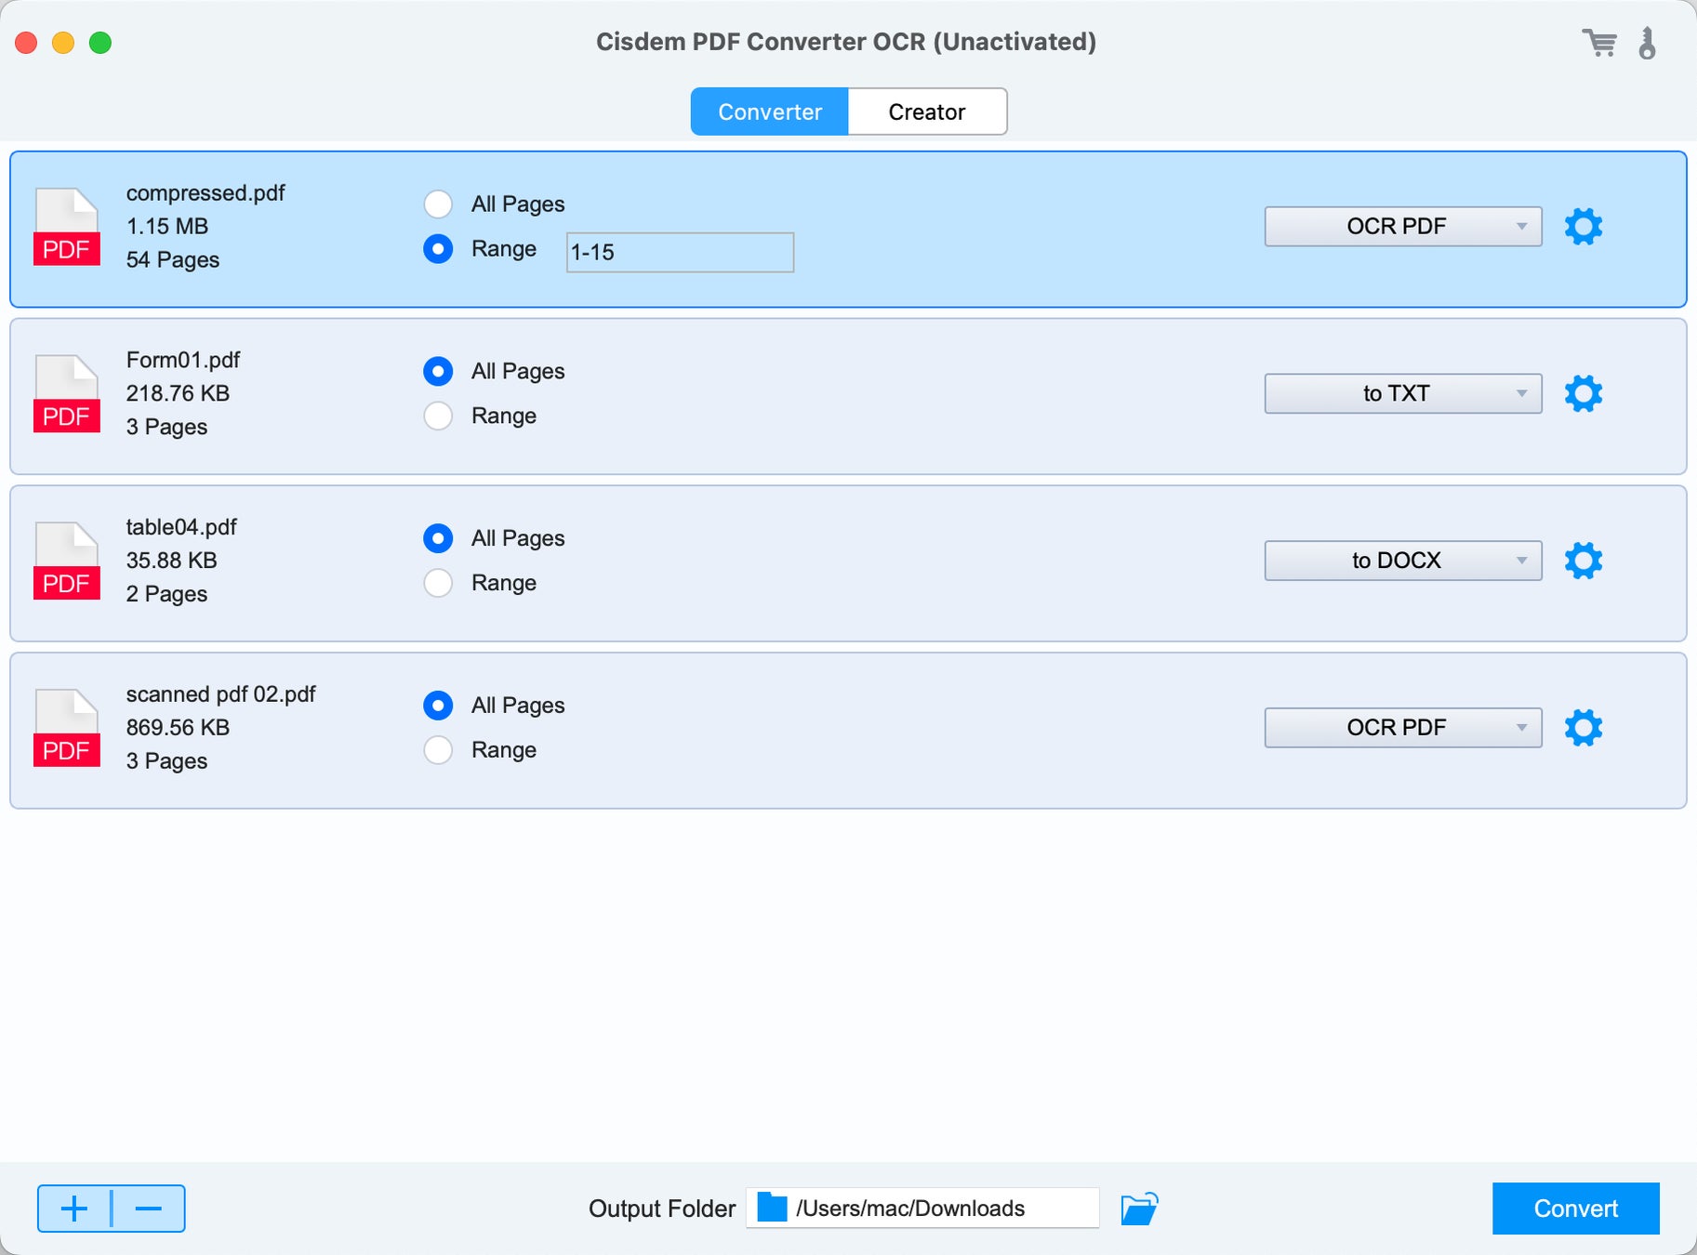Remove selected file with the minus button

[149, 1209]
